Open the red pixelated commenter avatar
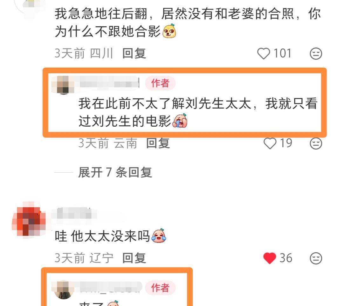This screenshot has width=343, height=306. [x=29, y=220]
